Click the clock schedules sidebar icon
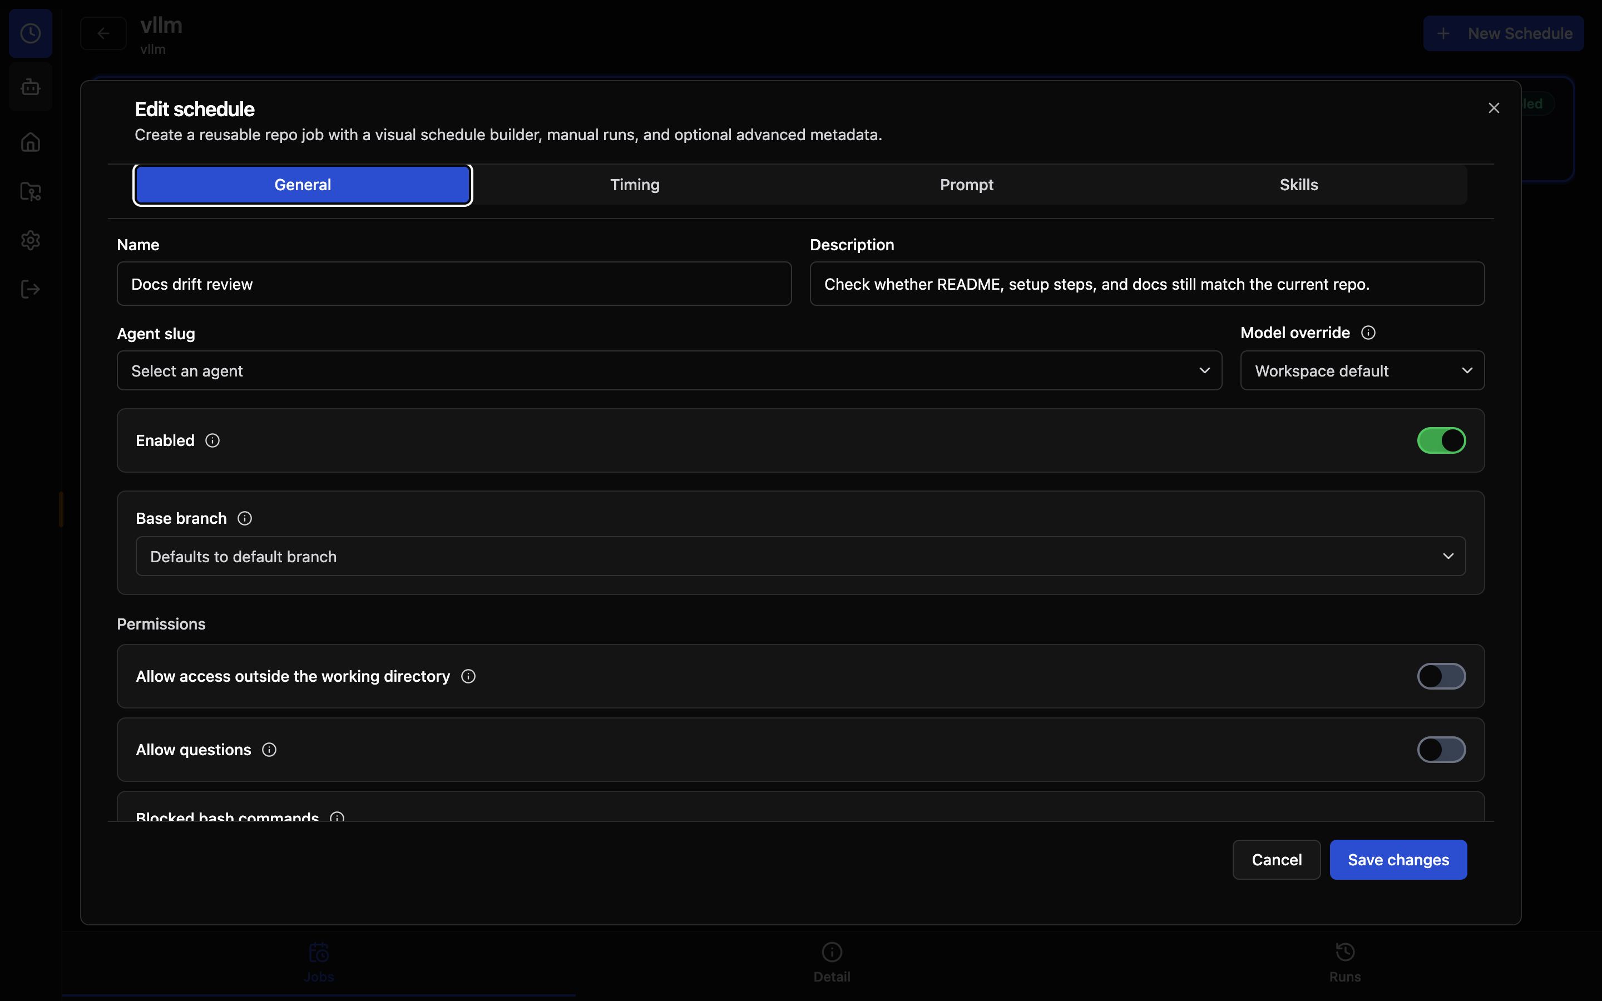The height and width of the screenshot is (1001, 1602). (31, 33)
